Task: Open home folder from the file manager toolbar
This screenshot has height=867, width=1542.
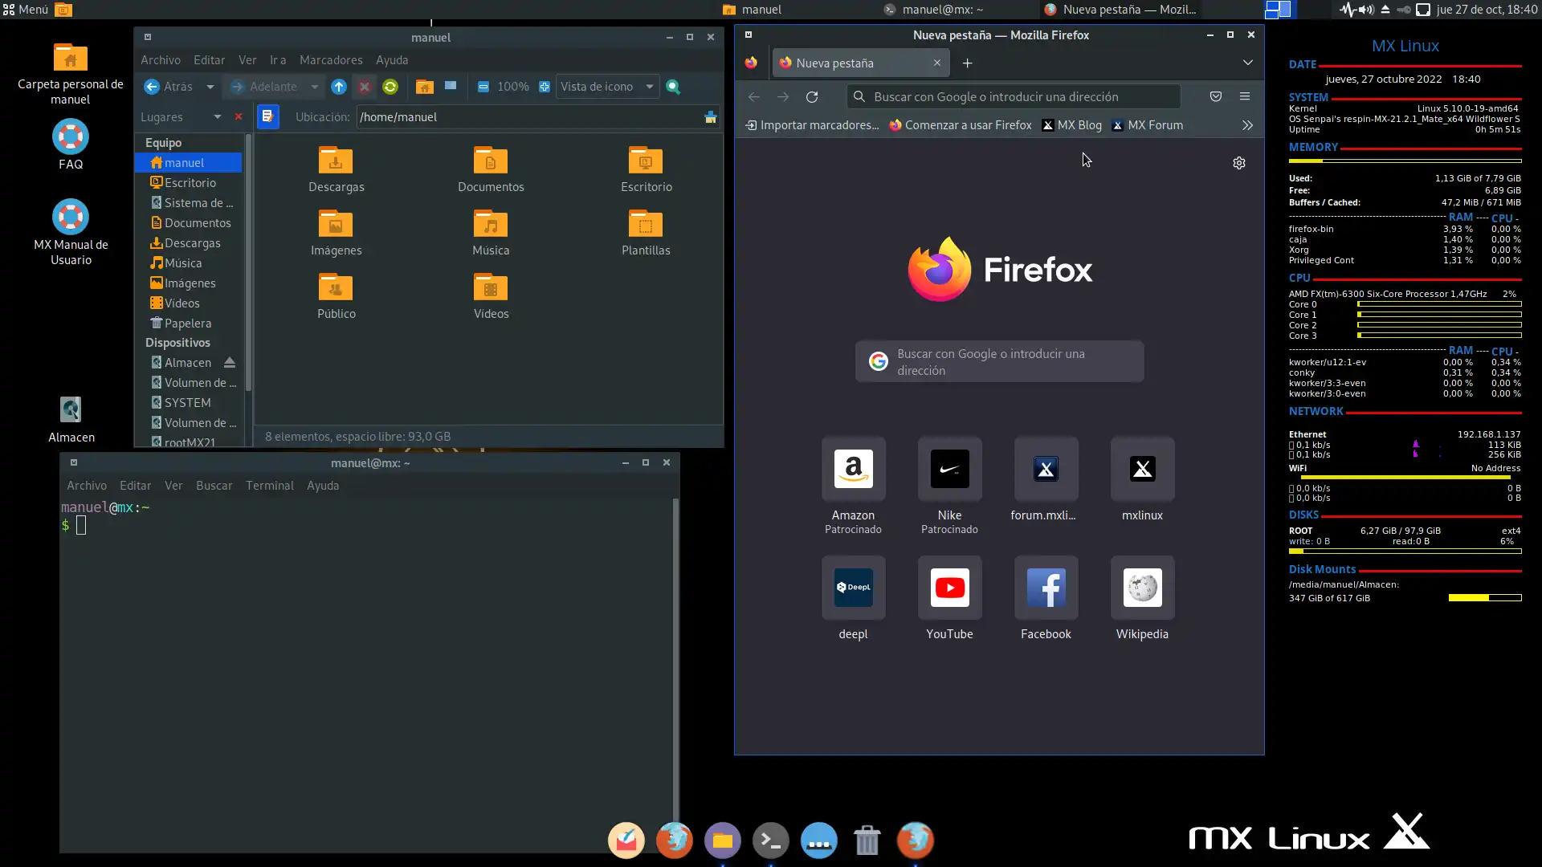Action: click(x=425, y=87)
